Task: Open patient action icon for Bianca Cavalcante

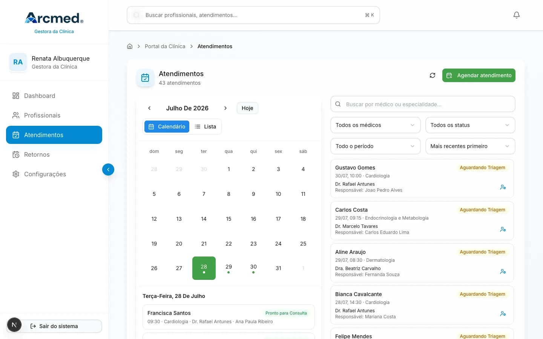Action: [503, 314]
